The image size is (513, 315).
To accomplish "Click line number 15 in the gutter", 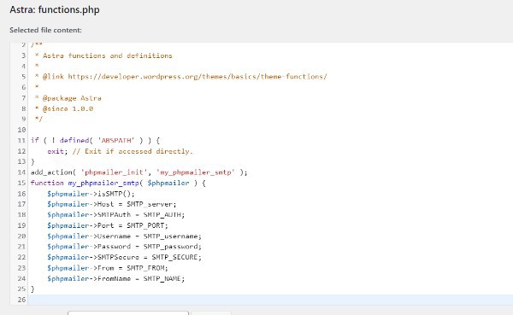I will coord(21,183).
